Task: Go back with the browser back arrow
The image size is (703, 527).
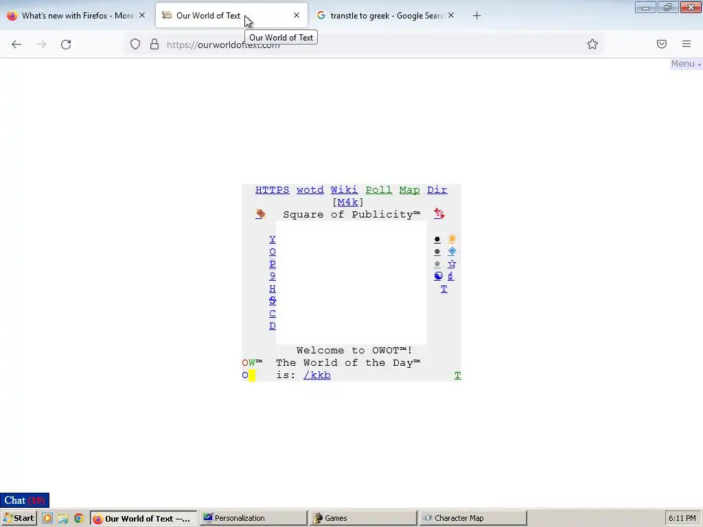Action: pos(16,44)
